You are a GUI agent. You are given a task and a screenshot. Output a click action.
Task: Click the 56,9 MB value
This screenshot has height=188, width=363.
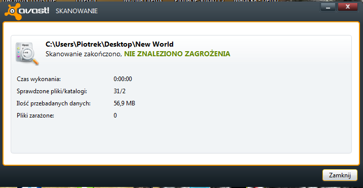(125, 103)
